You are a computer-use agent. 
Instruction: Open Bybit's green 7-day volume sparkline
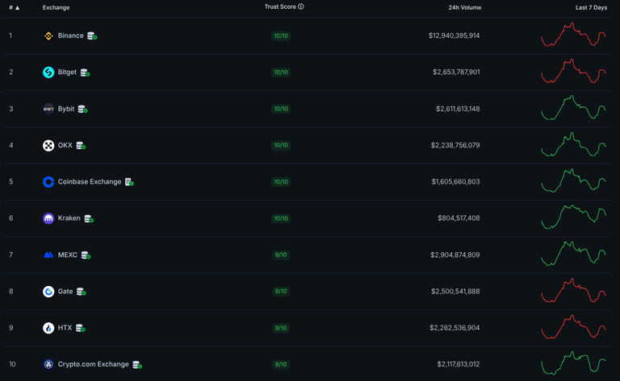[574, 107]
